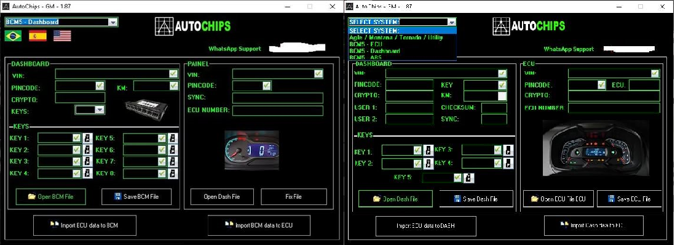Focus SYNC field in Painel panel
The height and width of the screenshot is (245, 675).
278,98
